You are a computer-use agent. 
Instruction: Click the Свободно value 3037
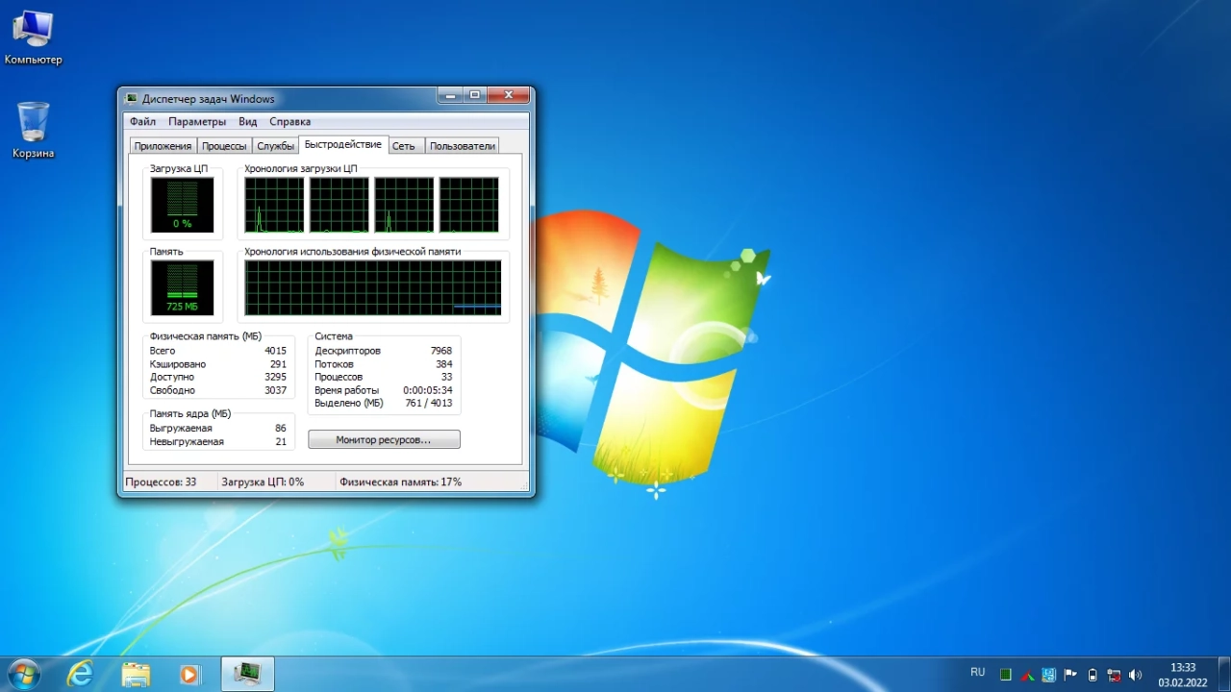[x=275, y=390]
